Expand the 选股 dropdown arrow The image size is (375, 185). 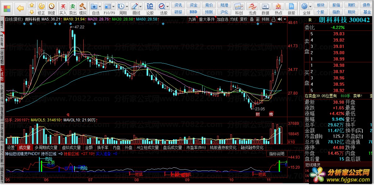click(x=168, y=6)
